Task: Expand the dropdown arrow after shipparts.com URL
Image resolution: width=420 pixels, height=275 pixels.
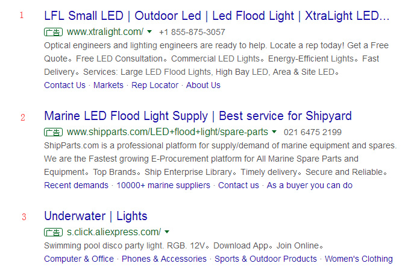Action: [x=274, y=132]
